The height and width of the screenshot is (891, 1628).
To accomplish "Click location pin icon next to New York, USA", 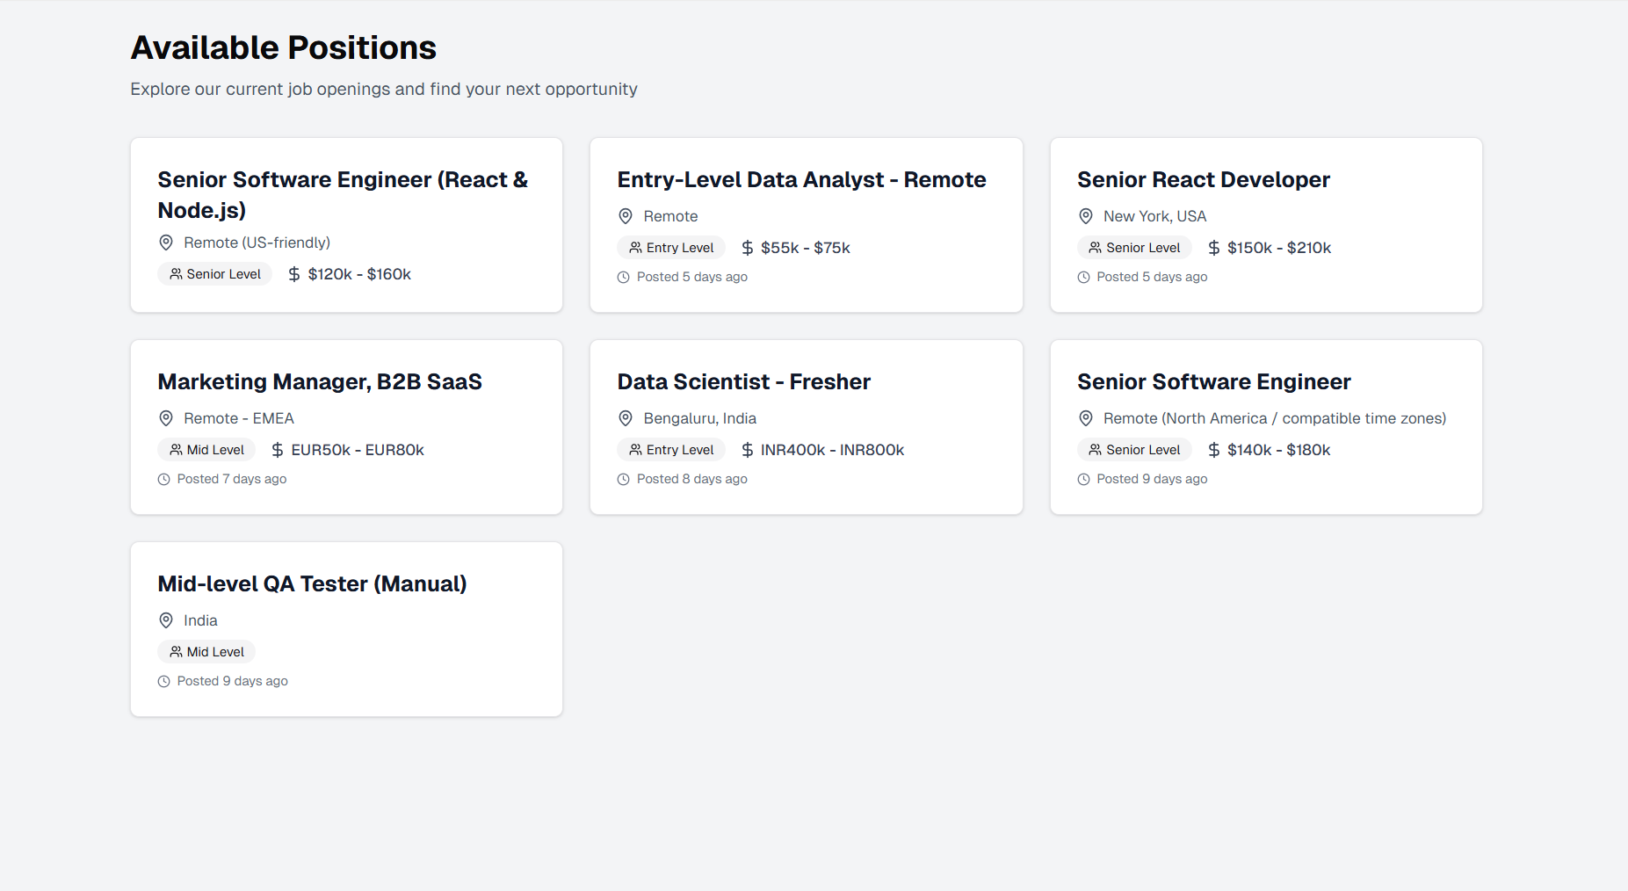I will tap(1086, 216).
